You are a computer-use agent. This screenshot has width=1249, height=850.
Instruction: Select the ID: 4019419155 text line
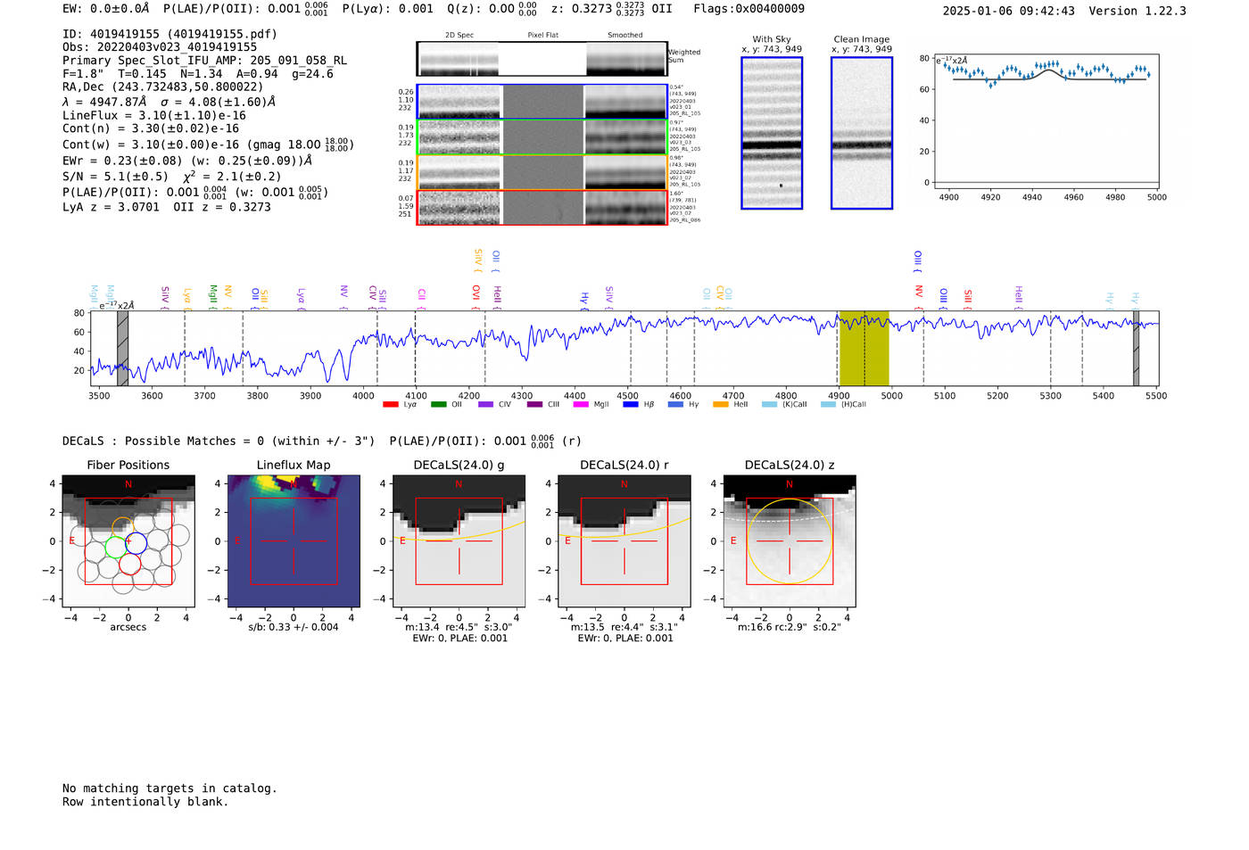point(170,34)
